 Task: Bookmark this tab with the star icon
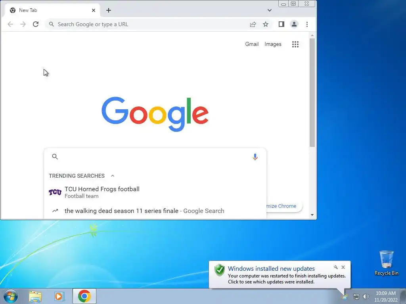266,24
